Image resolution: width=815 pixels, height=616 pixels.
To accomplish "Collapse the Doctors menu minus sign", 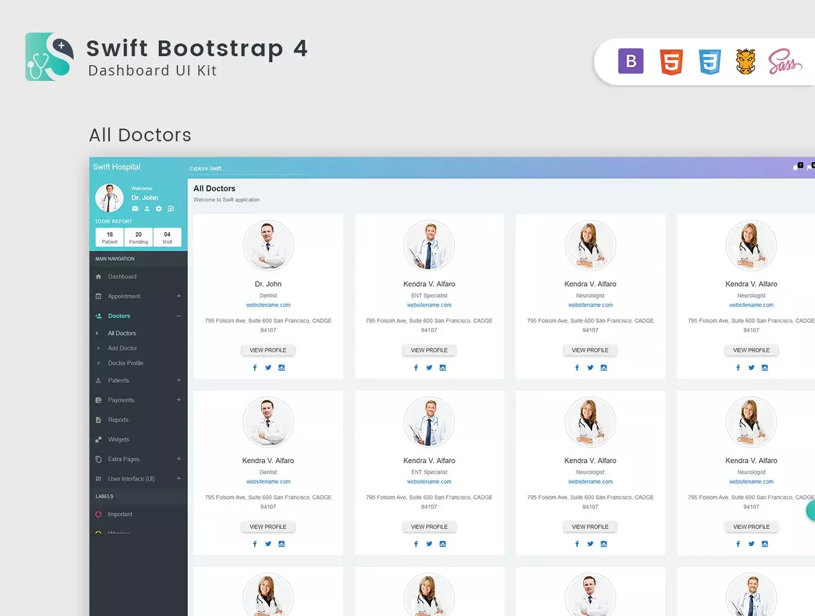I will pyautogui.click(x=179, y=316).
